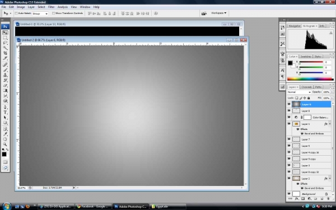The image size is (336, 210).
Task: Open the Workspace dropdown menu
Action: point(218,13)
